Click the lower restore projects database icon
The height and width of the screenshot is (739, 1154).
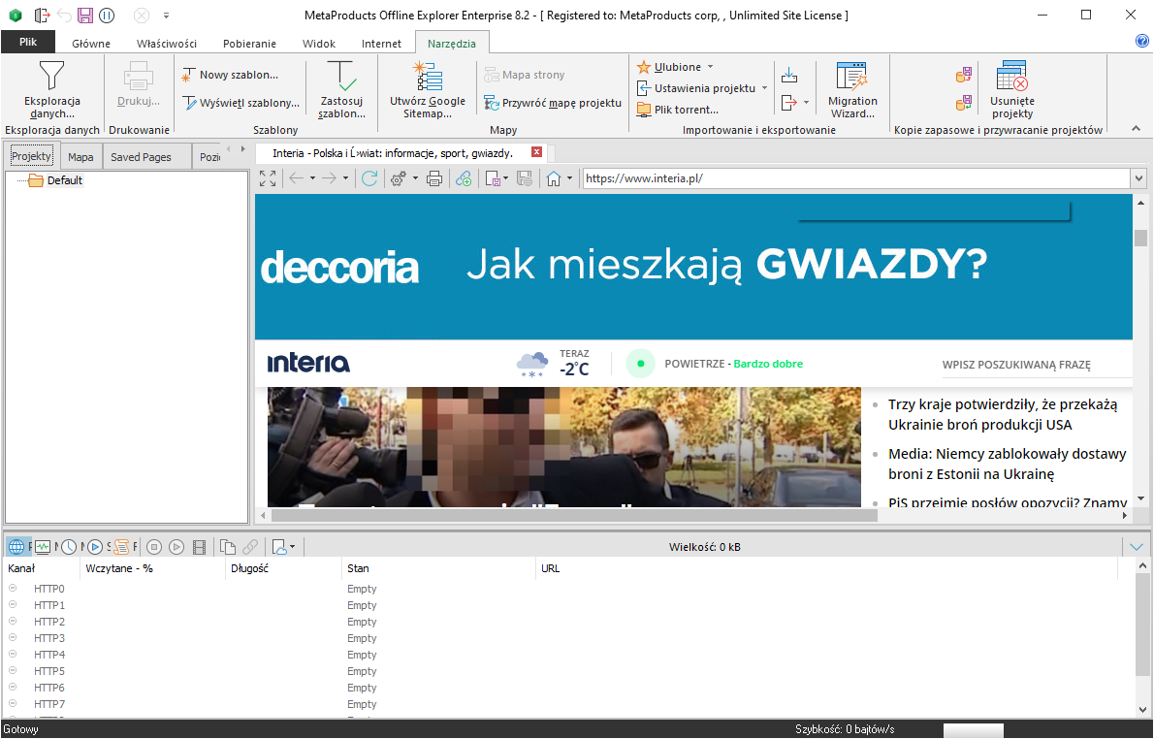pyautogui.click(x=963, y=103)
